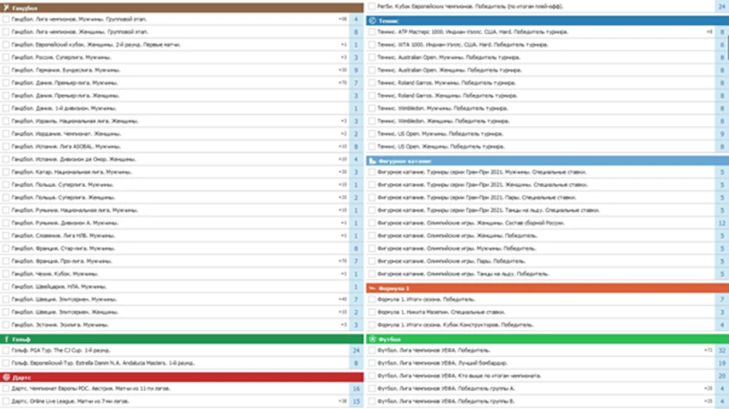Enable checkbox for Футбол Лига Чемпионов Лучший бомбардир

(x=372, y=362)
